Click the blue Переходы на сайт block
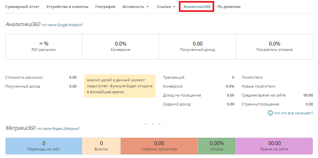 pyautogui.click(x=44, y=146)
